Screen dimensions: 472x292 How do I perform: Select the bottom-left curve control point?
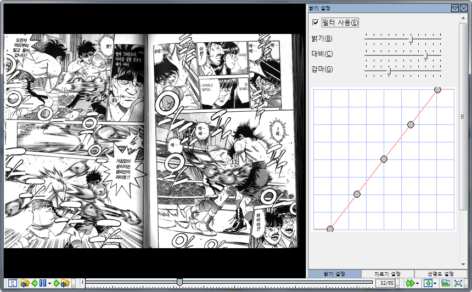click(330, 229)
